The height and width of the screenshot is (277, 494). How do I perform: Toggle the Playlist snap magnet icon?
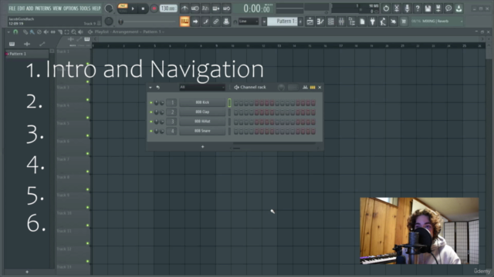(x=15, y=32)
